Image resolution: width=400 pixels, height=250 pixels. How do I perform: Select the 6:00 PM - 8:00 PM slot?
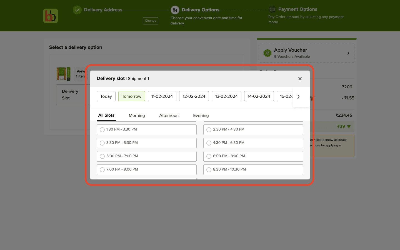click(253, 156)
